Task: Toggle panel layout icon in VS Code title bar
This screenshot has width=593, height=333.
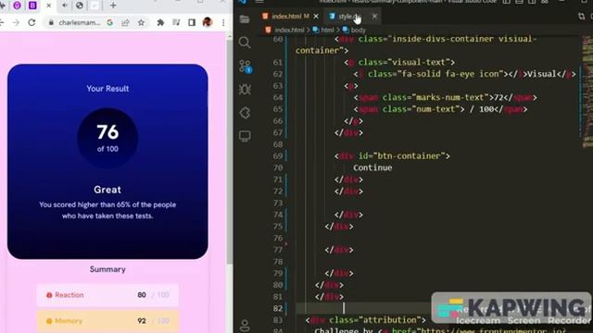Action: coord(519,2)
